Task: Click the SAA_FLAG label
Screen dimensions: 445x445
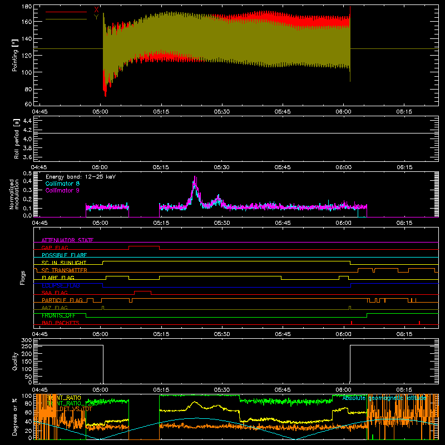Action: point(55,293)
